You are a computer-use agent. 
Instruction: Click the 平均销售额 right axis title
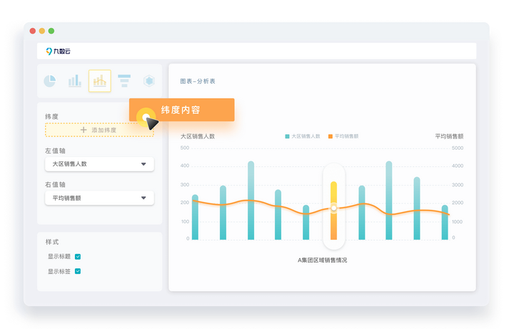point(449,136)
